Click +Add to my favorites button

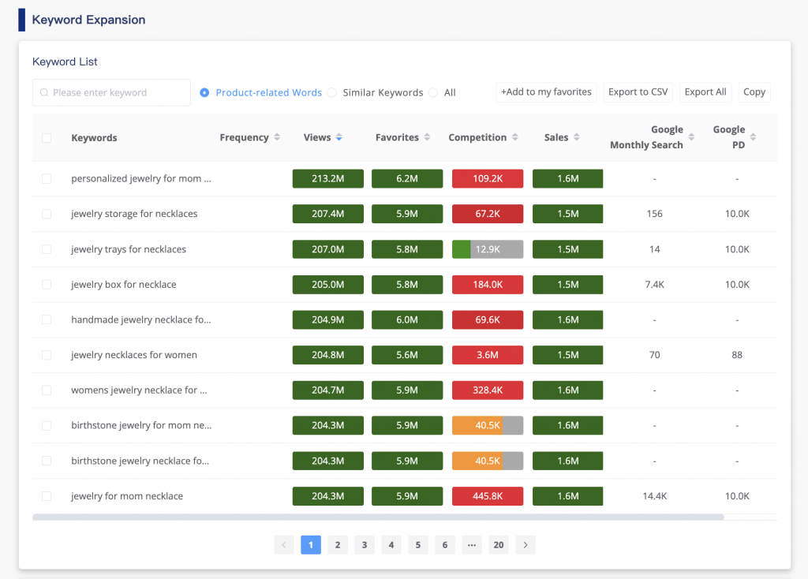click(x=546, y=92)
